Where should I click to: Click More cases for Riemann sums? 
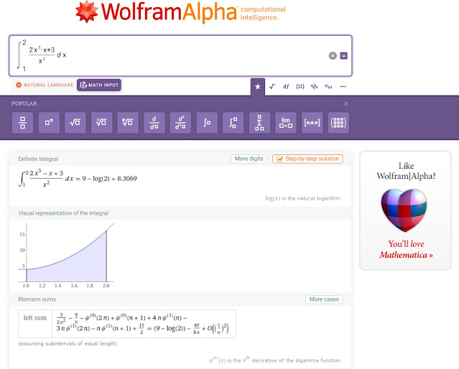(324, 299)
